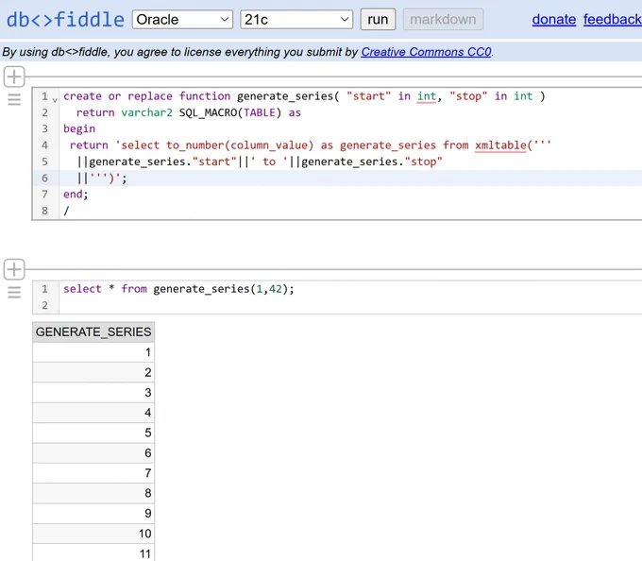Screen dimensions: 642x561
Task: Click the run button
Action: (378, 19)
